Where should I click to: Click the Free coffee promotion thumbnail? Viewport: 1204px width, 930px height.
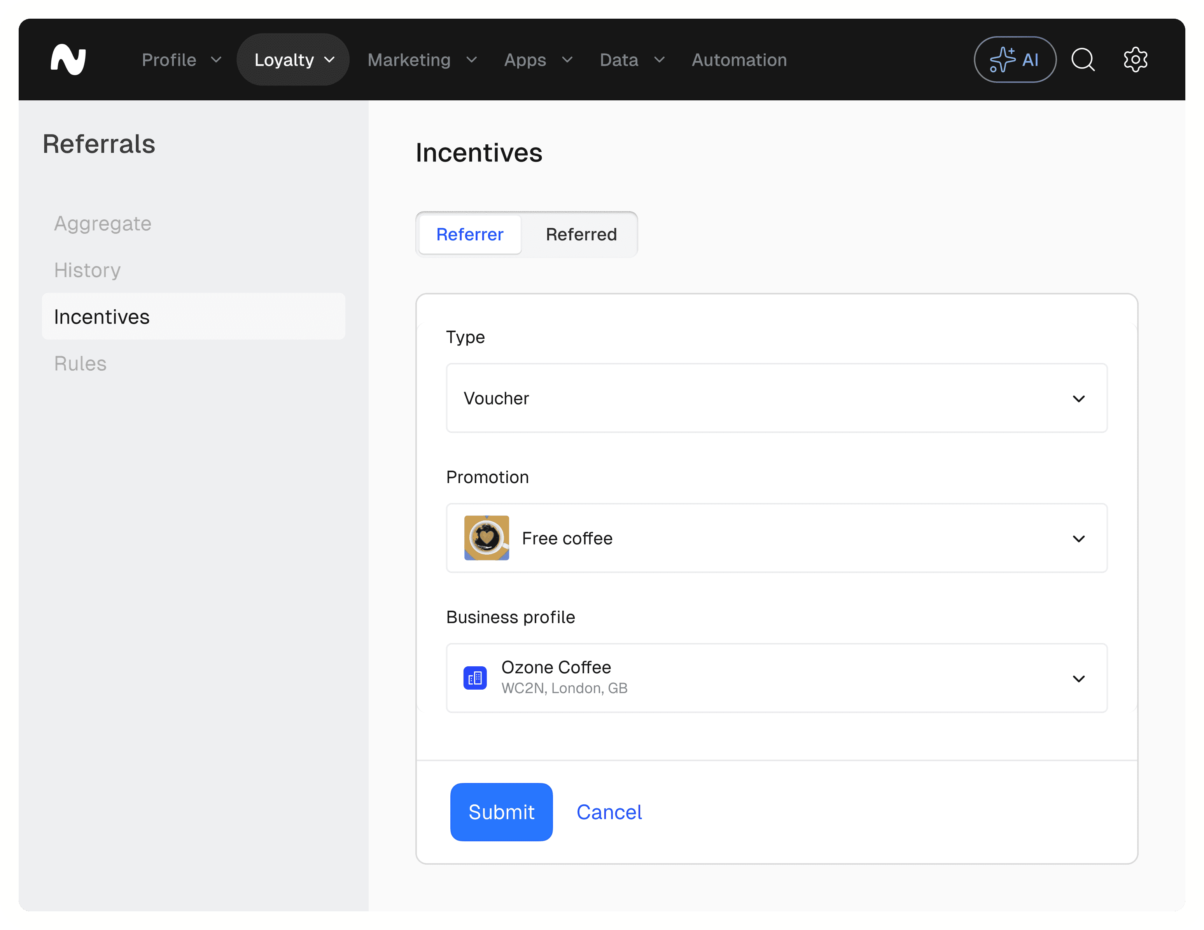point(486,538)
